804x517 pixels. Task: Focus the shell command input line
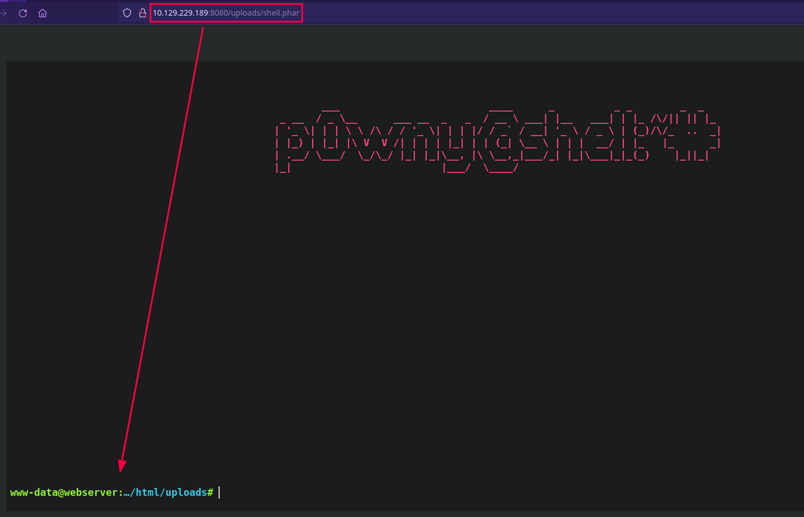pyautogui.click(x=446, y=492)
